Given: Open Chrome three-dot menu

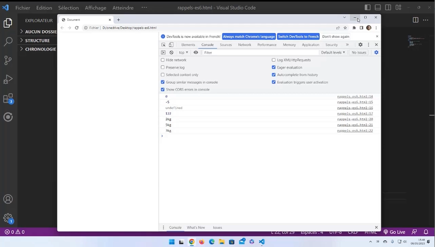Looking at the screenshot, I should pos(376,28).
